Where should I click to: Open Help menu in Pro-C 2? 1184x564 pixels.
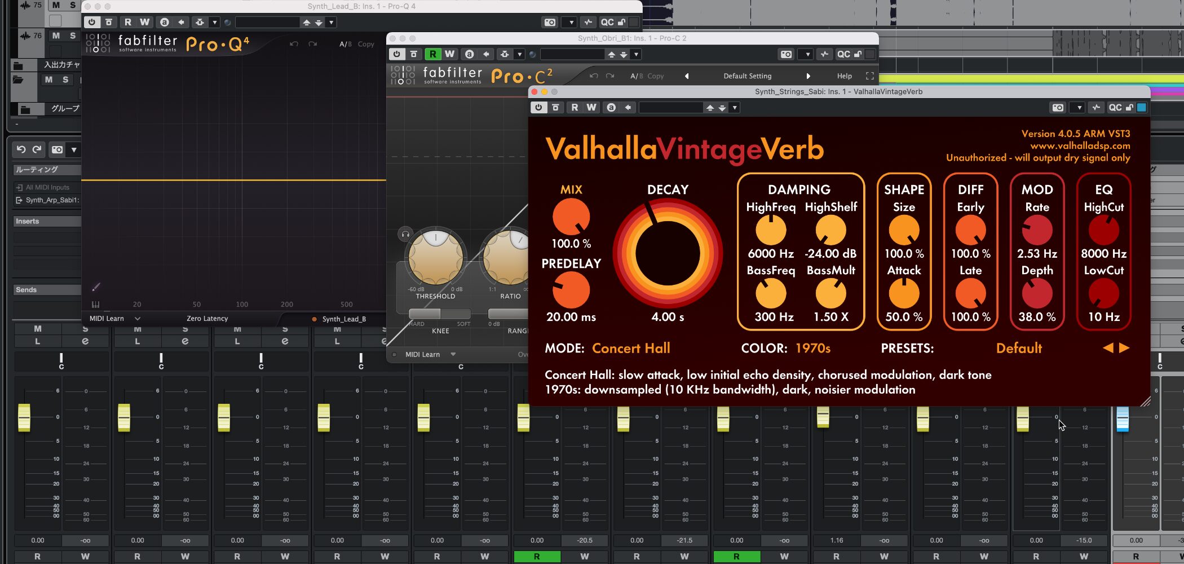(844, 76)
